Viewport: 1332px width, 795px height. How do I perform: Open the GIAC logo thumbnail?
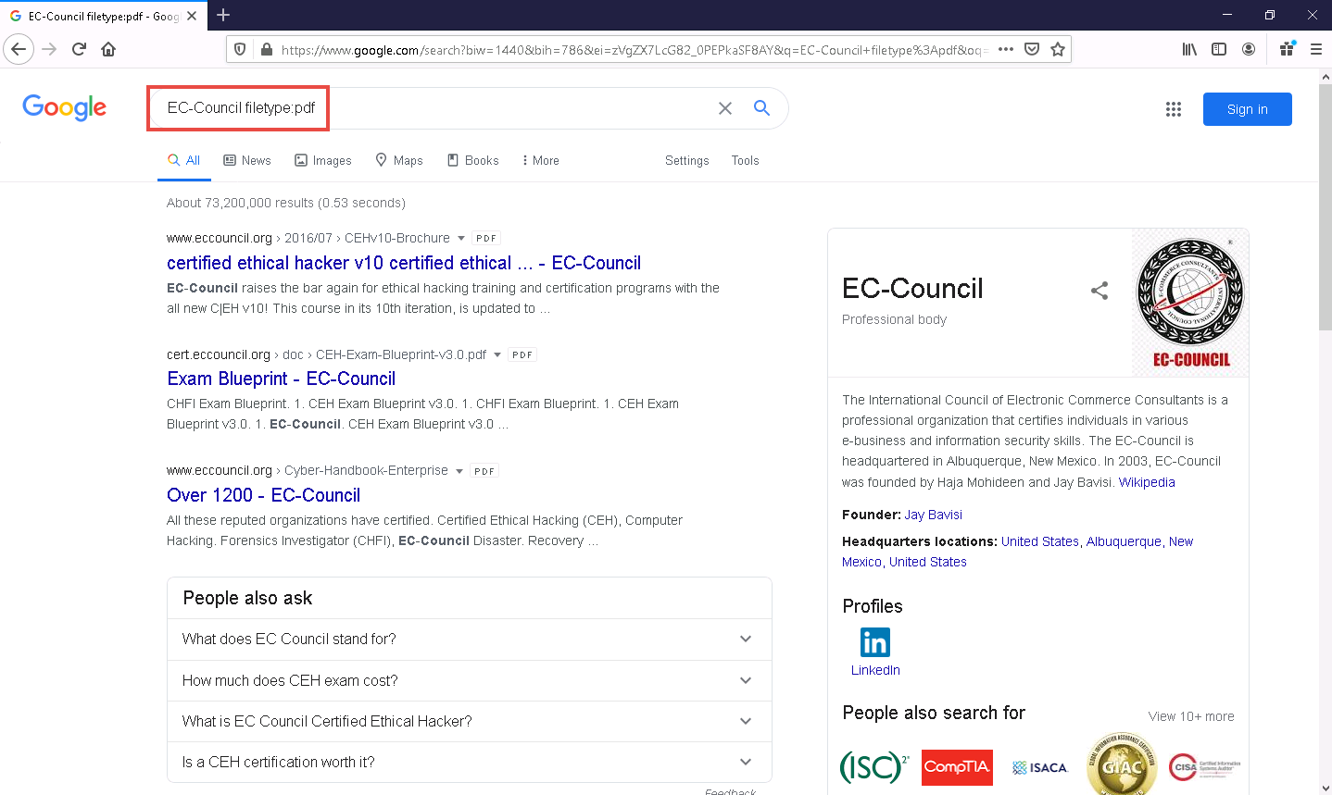(x=1122, y=764)
